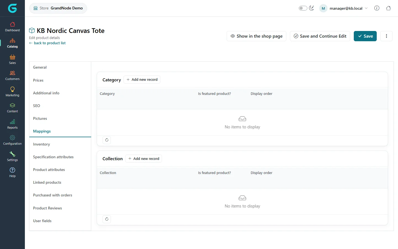Follow the back to product list link
Screen dimensions: 398x249
47,43
